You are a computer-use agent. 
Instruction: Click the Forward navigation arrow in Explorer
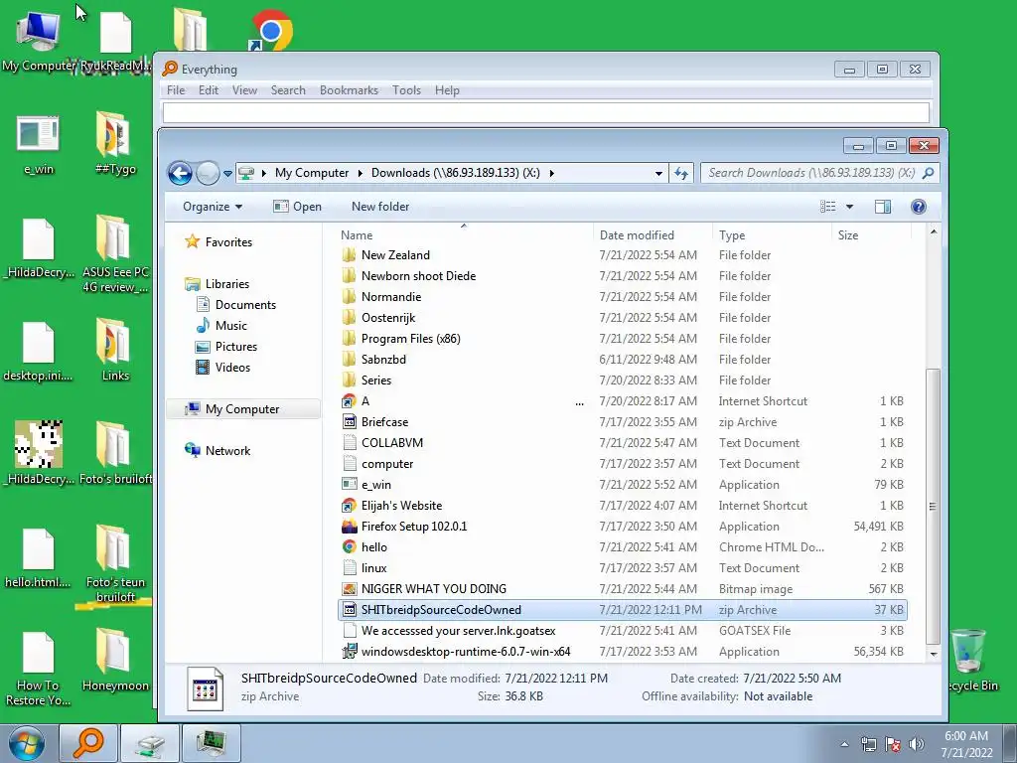click(x=208, y=173)
